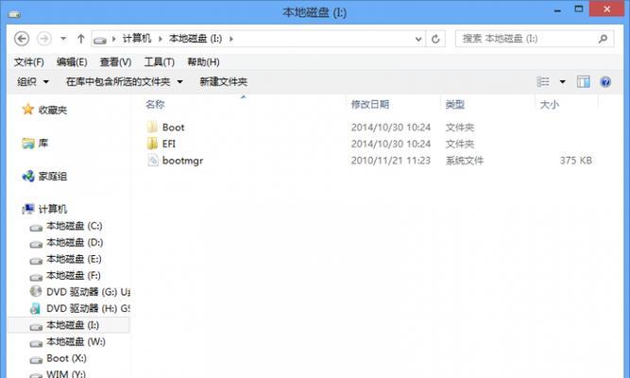Viewport: 630px width, 378px height.
Task: Open the 组织 dropdown
Action: (33, 82)
